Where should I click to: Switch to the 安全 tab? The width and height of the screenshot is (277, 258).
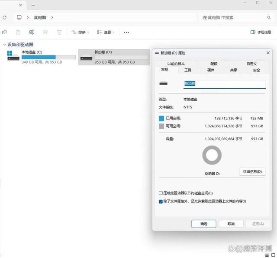[256, 70]
